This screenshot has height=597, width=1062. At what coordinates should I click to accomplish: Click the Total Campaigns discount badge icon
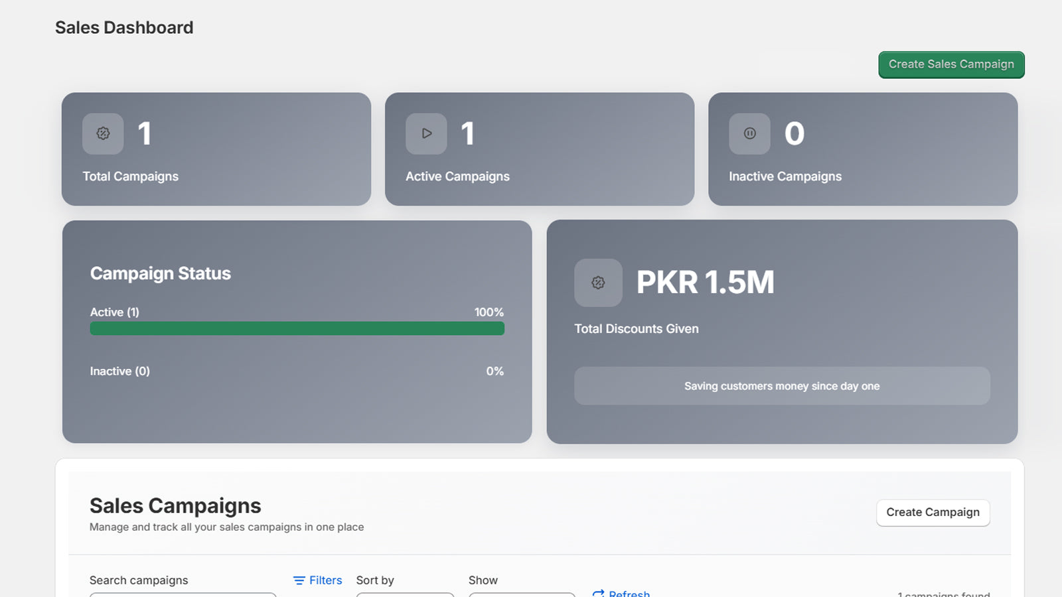(103, 133)
